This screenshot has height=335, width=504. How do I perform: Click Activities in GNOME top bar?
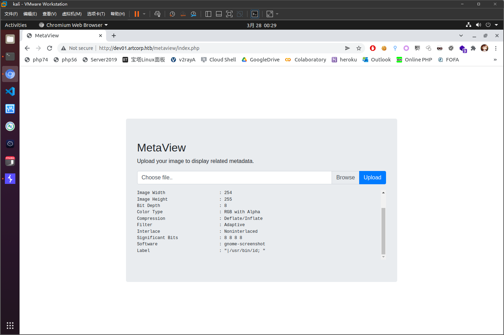(16, 25)
